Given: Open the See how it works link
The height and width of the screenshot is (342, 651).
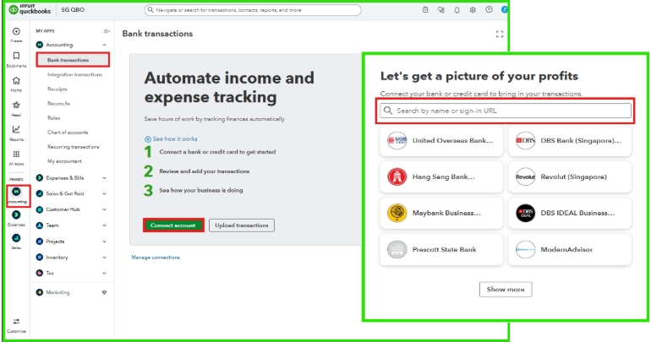Looking at the screenshot, I should [175, 138].
